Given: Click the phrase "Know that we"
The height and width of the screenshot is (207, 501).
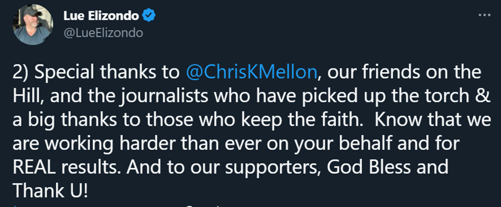Looking at the screenshot, I should [x=433, y=120].
